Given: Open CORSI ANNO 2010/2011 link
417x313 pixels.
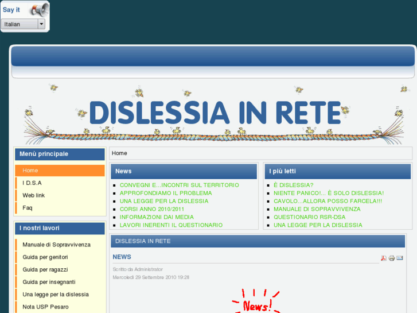Looking at the screenshot, I should (152, 209).
